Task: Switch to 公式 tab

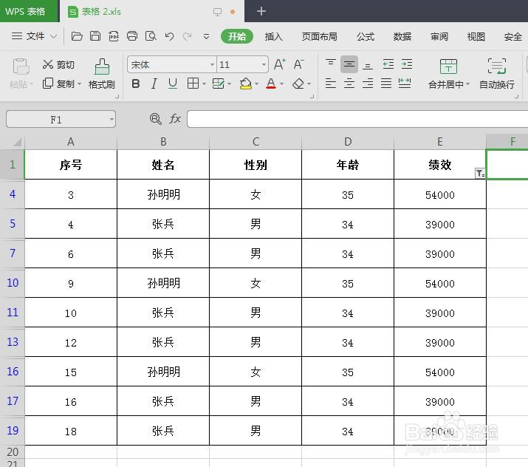Action: 366,36
